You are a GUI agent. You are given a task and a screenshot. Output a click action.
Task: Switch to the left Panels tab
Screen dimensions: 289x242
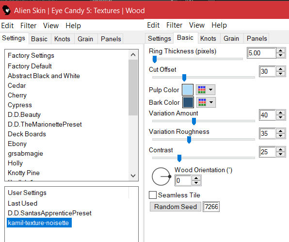[111, 39]
